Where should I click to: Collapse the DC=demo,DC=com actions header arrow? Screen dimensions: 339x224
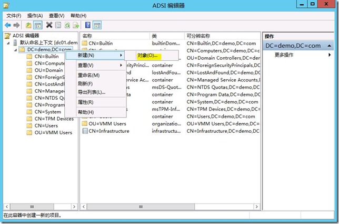point(330,46)
